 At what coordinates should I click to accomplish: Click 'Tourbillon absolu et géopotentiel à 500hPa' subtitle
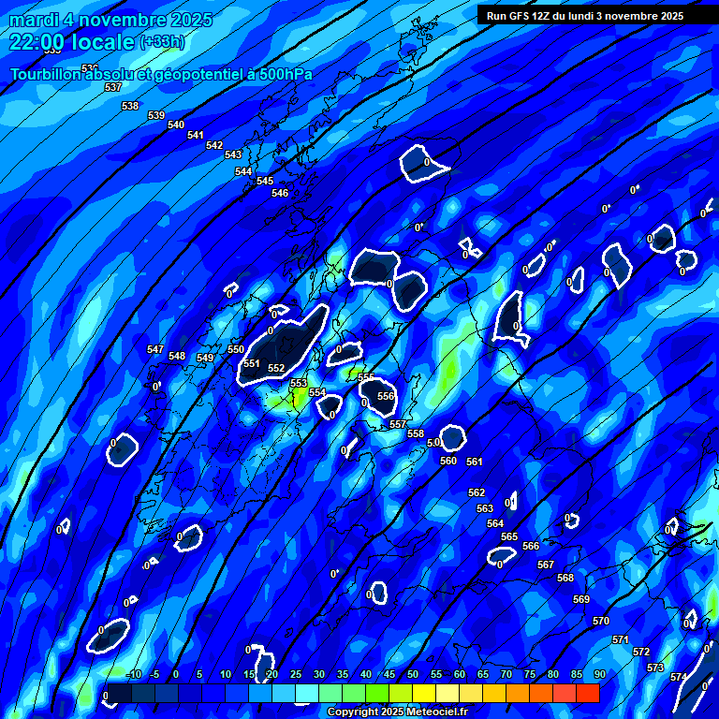161,74
